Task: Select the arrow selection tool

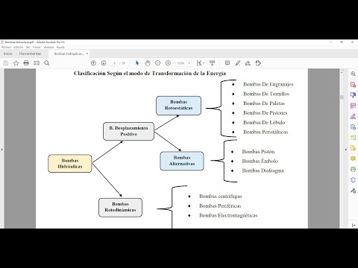Action: 137,63
